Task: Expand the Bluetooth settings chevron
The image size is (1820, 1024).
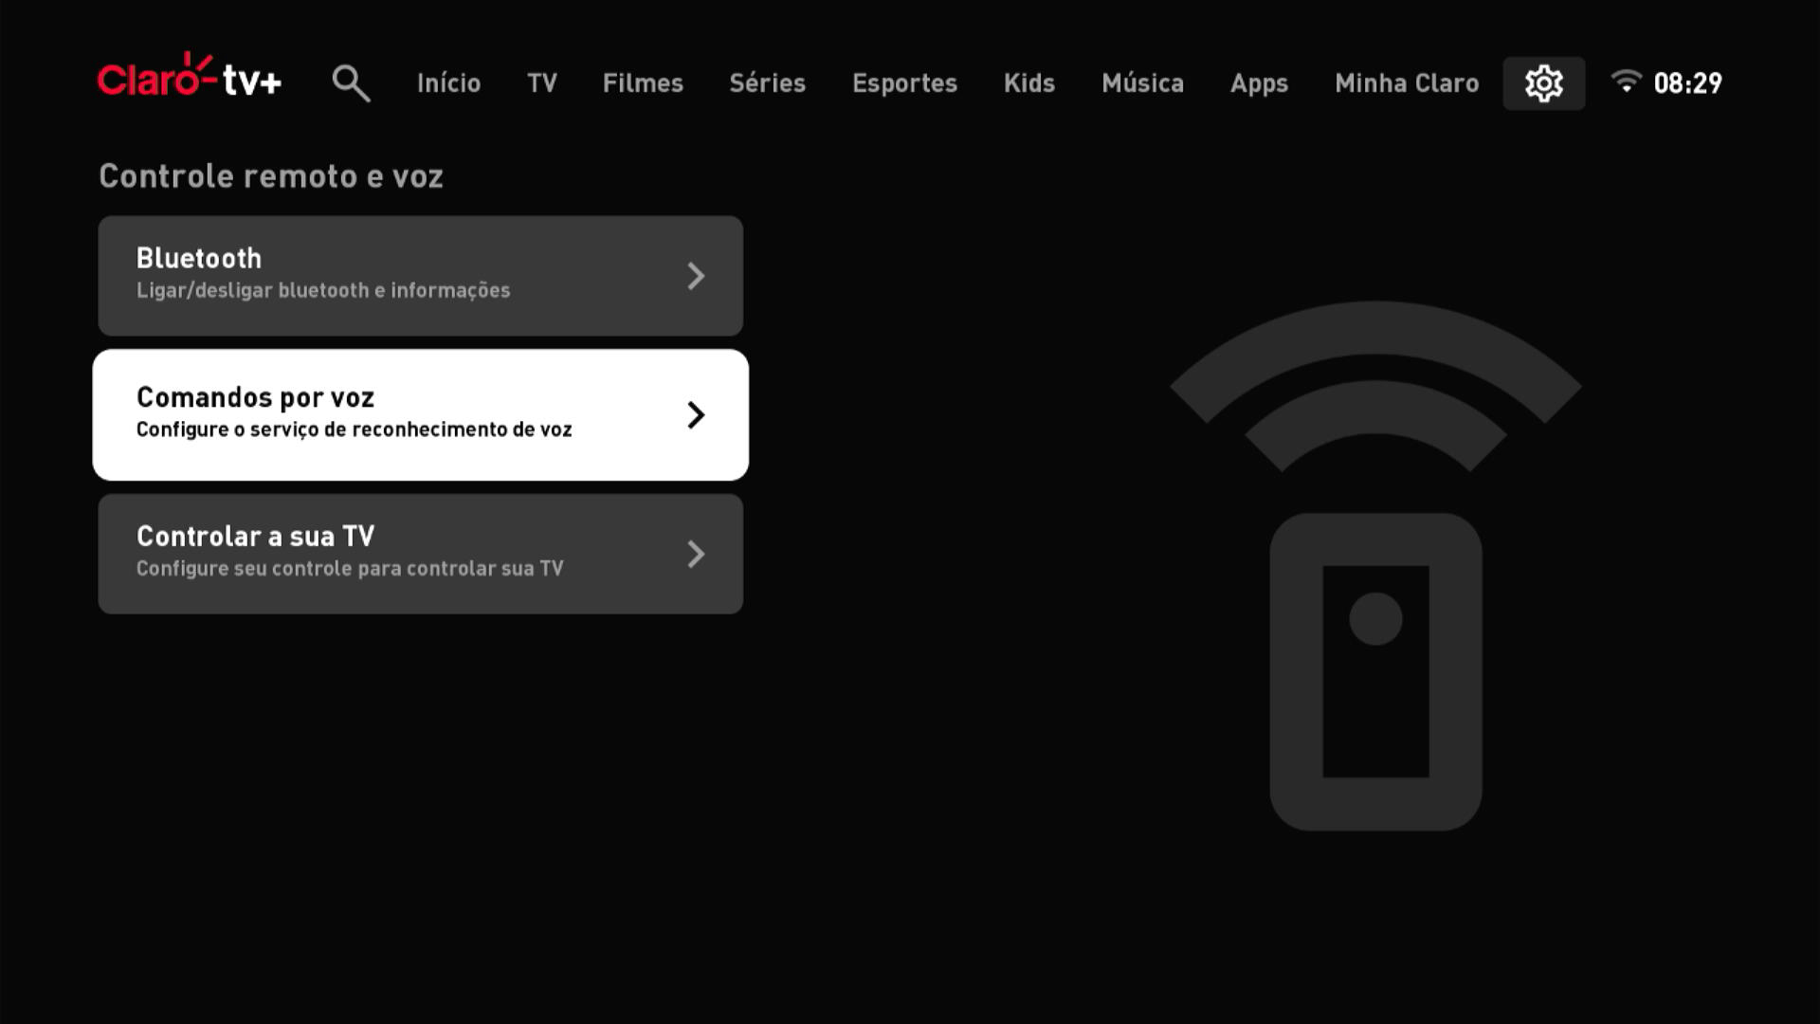Action: click(698, 276)
